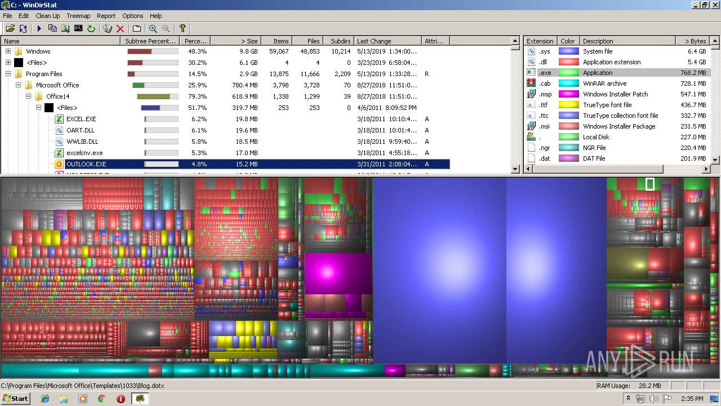
Task: Click the down arrow of extension list scrollbar
Action: point(715,160)
